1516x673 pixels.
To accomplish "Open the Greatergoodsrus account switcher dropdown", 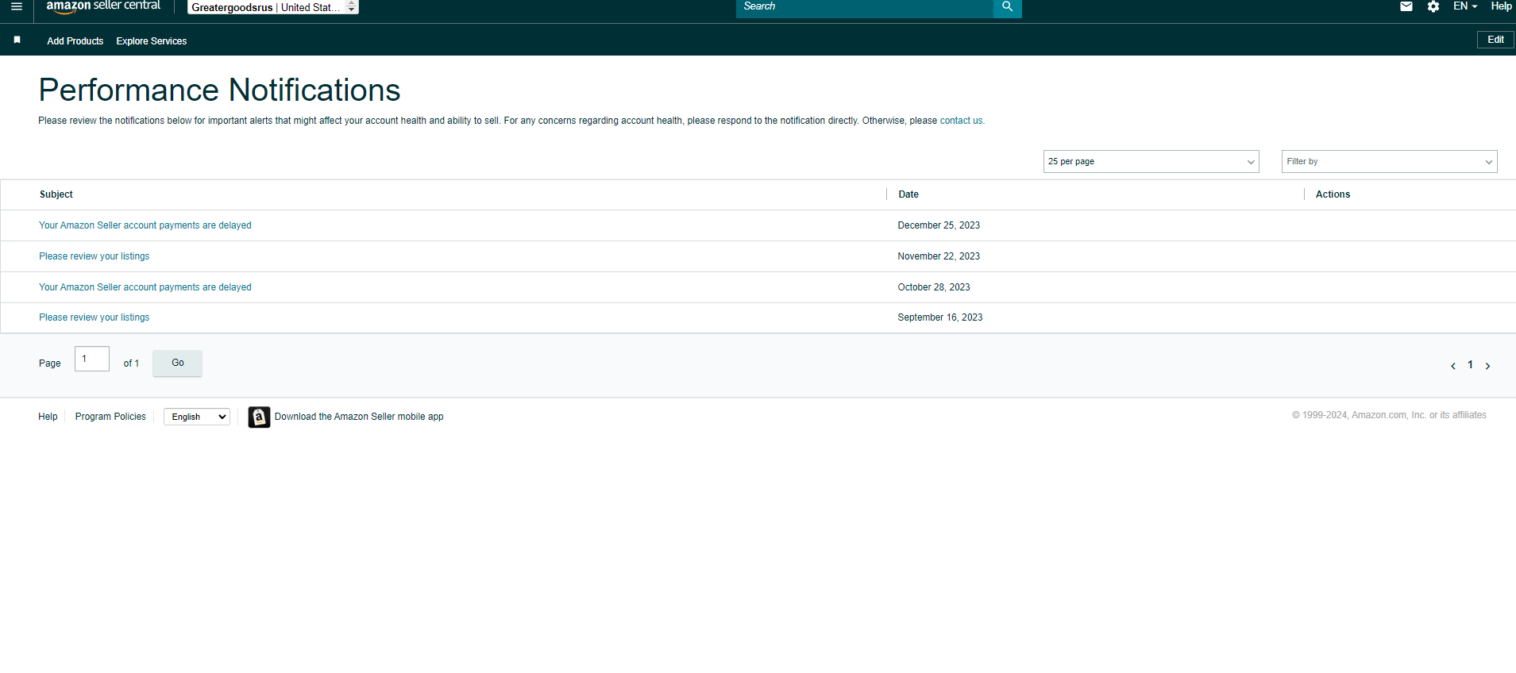I will [x=273, y=7].
